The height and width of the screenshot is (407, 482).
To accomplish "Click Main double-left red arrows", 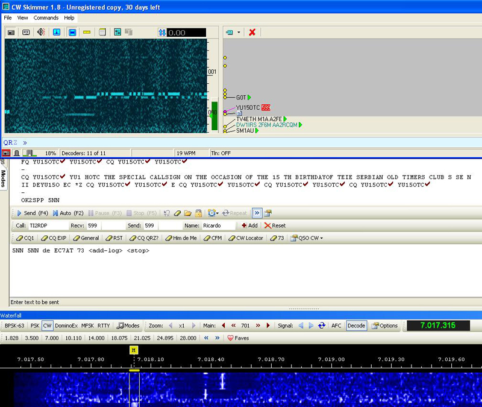I will (x=234, y=326).
